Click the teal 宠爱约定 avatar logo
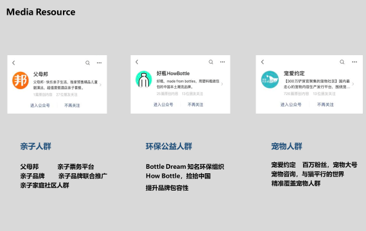366x231 pixels. click(270, 80)
